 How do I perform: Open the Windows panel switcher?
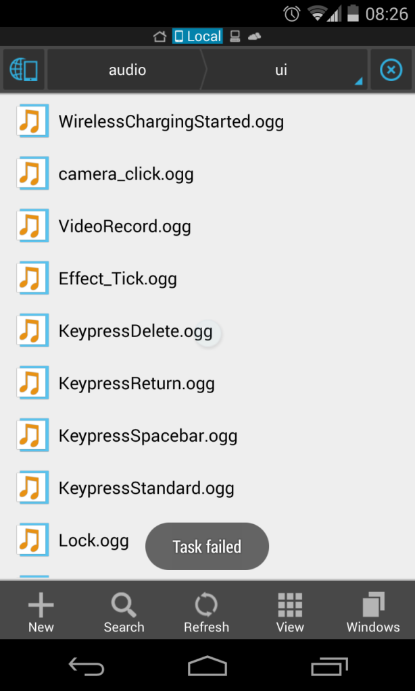(372, 610)
